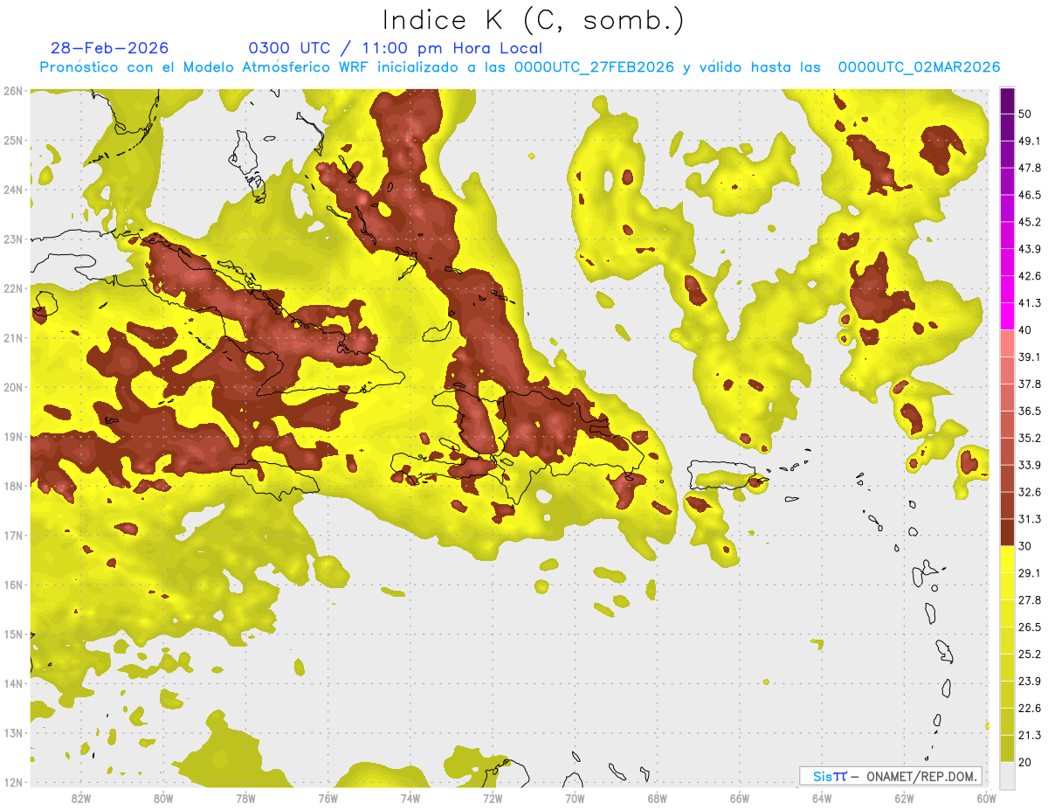
Task: Click the "20N" latitude label
Action: 12,387
